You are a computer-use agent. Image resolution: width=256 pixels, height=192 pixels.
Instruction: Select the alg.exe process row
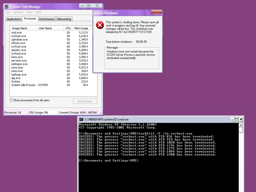[50, 78]
